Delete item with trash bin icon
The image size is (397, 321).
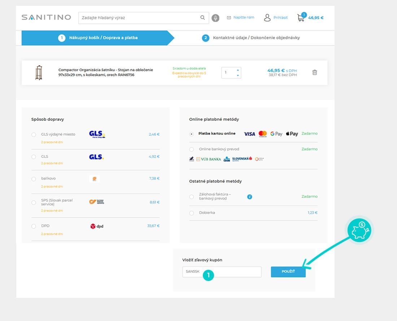(315, 72)
